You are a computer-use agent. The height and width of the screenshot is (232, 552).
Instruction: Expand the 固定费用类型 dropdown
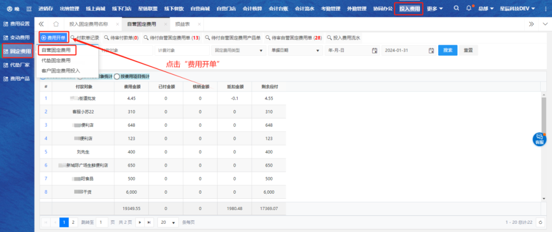tap(262, 51)
